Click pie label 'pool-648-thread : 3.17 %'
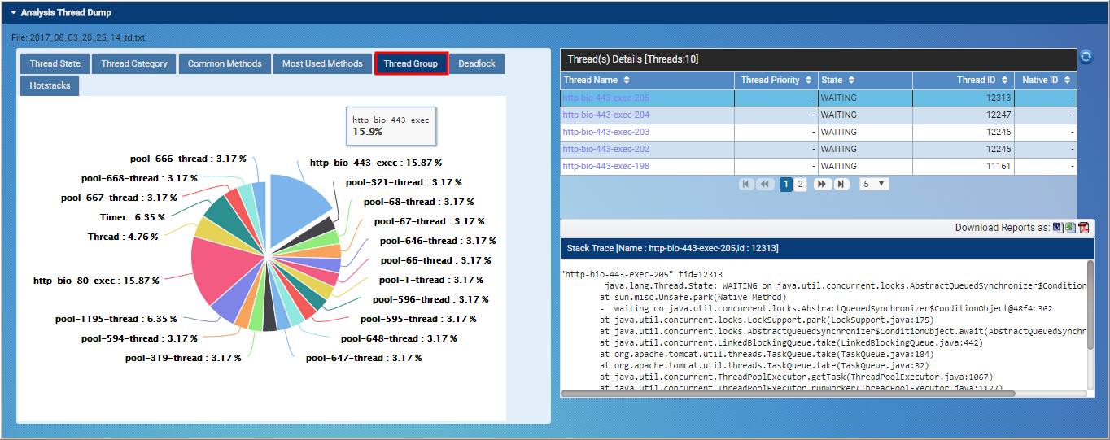Image resolution: width=1110 pixels, height=440 pixels. 400,338
